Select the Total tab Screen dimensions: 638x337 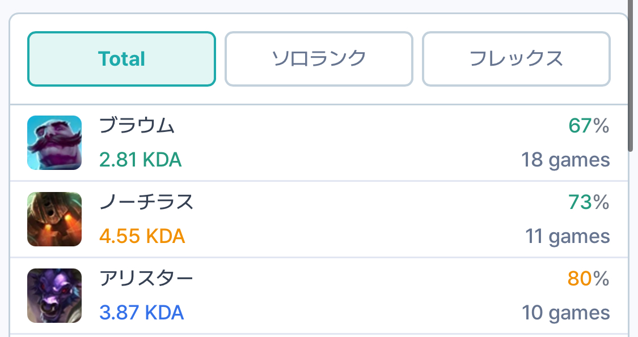(121, 59)
